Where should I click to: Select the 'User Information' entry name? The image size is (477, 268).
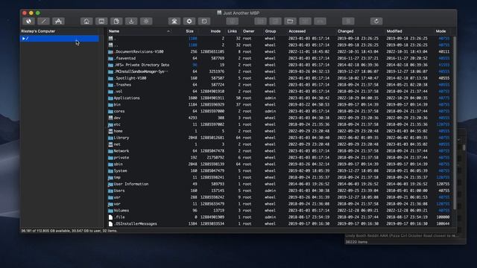point(131,184)
